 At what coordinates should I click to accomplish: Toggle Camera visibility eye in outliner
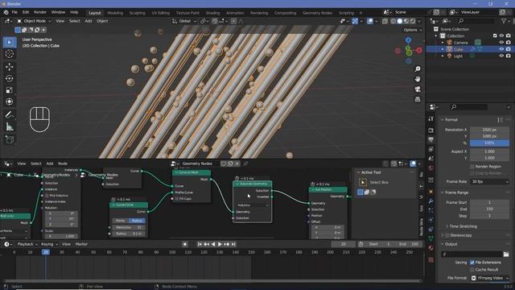coord(501,43)
